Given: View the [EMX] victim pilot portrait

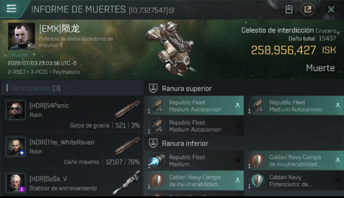Looking at the screenshot, I should (21, 36).
